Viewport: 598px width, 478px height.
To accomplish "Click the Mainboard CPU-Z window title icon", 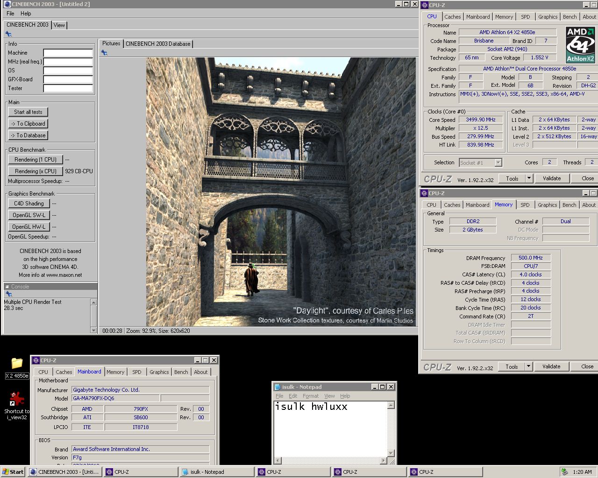I will [x=36, y=360].
